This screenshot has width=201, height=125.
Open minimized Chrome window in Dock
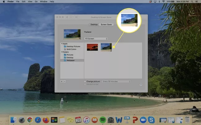(163, 120)
